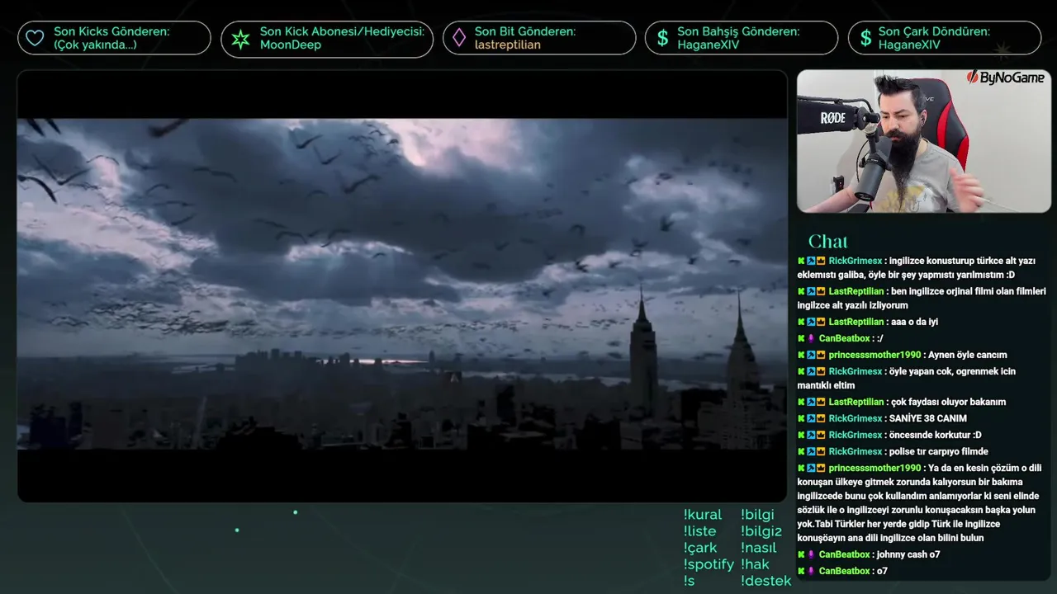Click princesssmother1990 on the 'Aynen öyle cancım' message
Image resolution: width=1057 pixels, height=594 pixels.
(x=875, y=355)
